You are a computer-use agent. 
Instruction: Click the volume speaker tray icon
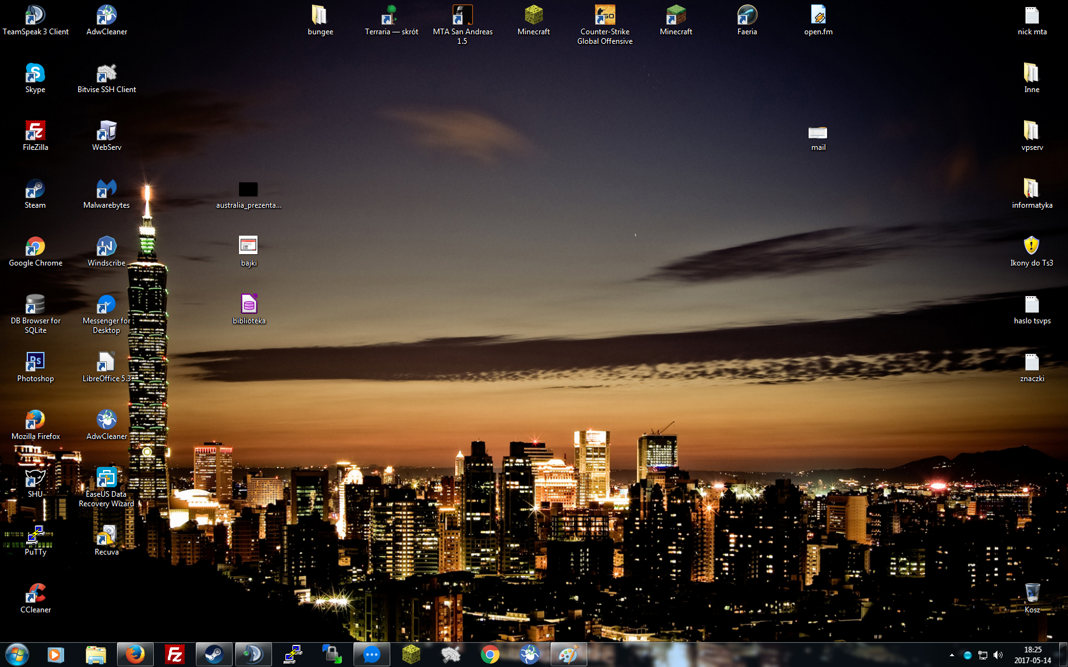point(998,655)
